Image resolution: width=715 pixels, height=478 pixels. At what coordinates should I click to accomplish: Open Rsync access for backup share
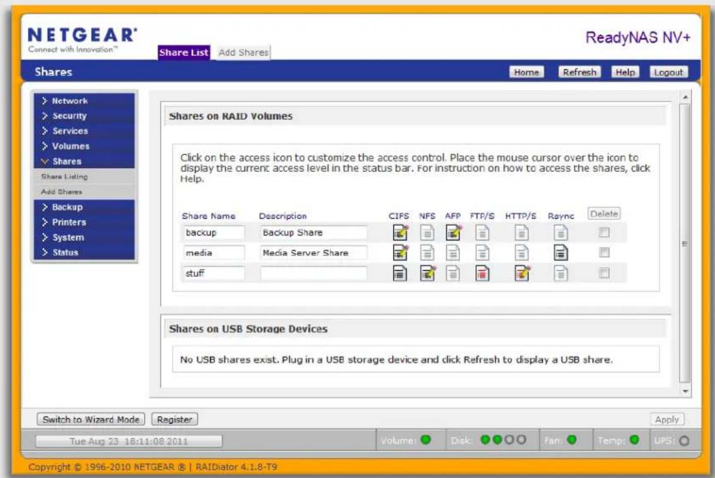(x=561, y=232)
